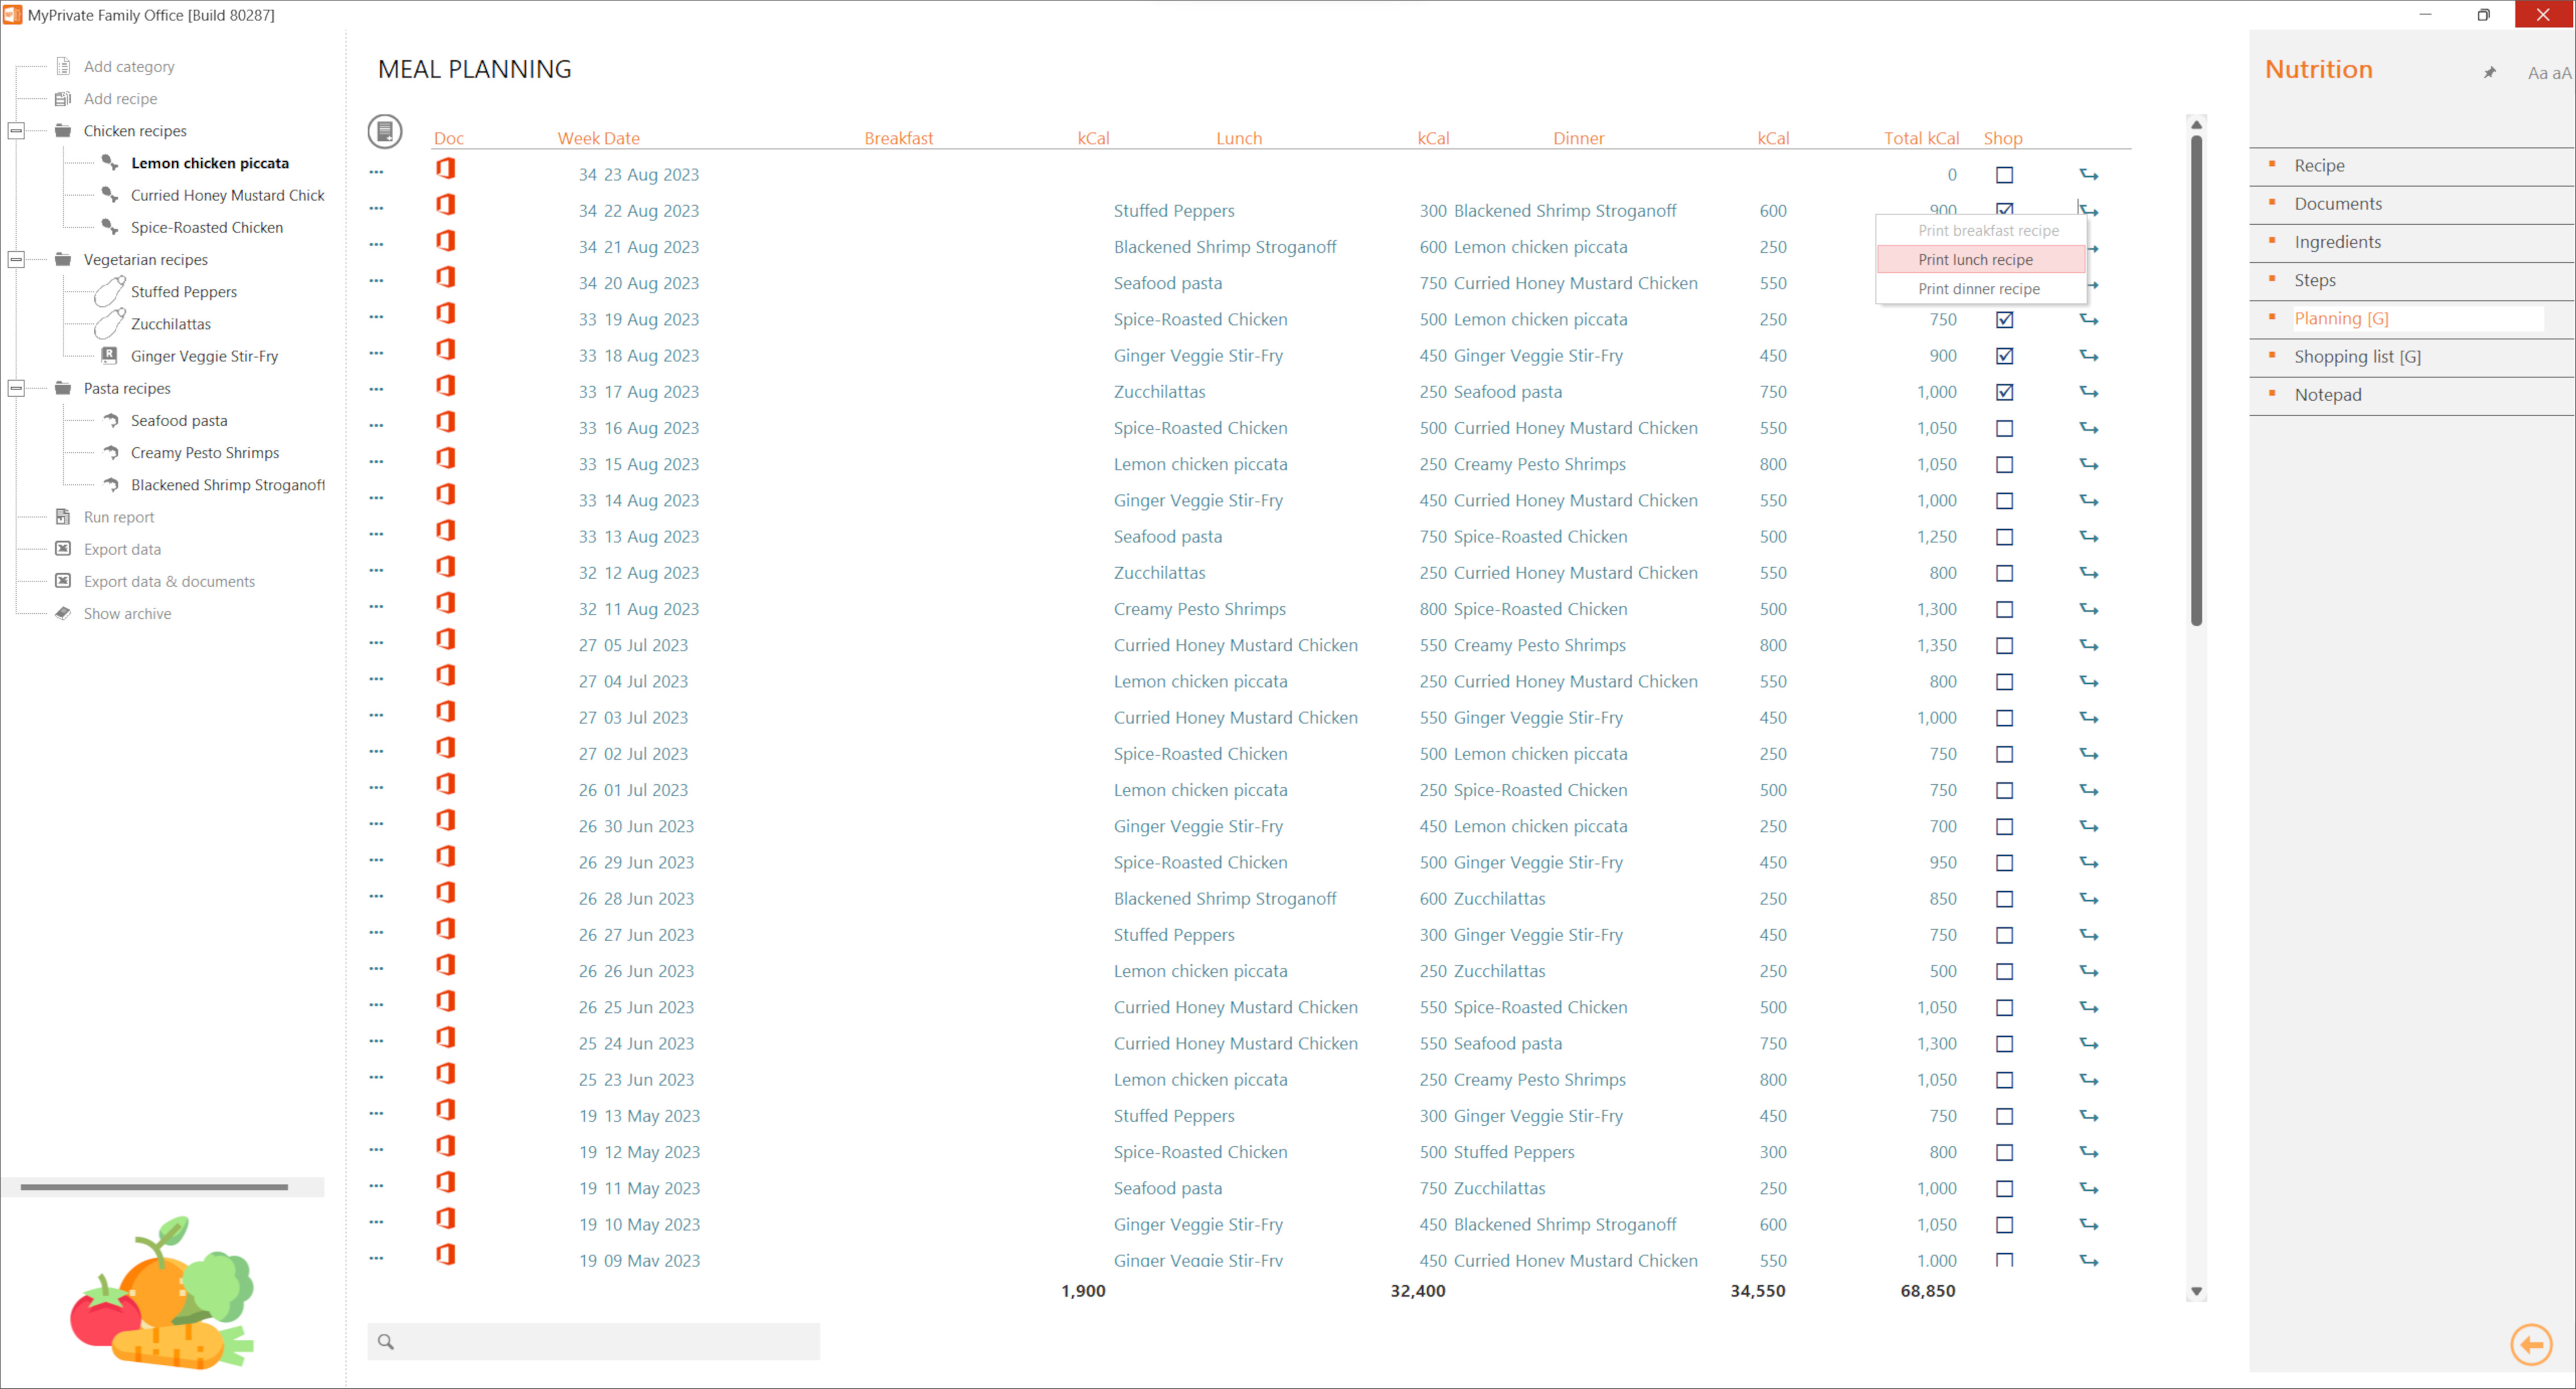Open the Shopping list [G] section
Screen dimensions: 2576x1389
coord(2358,356)
